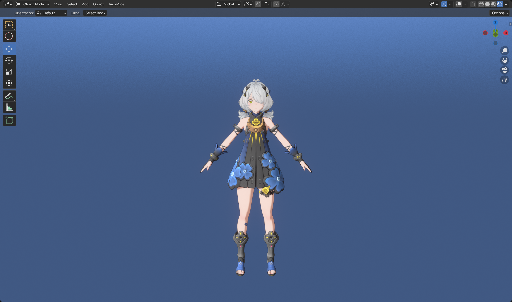Image resolution: width=512 pixels, height=302 pixels.
Task: Toggle proportional editing
Action: [276, 4]
